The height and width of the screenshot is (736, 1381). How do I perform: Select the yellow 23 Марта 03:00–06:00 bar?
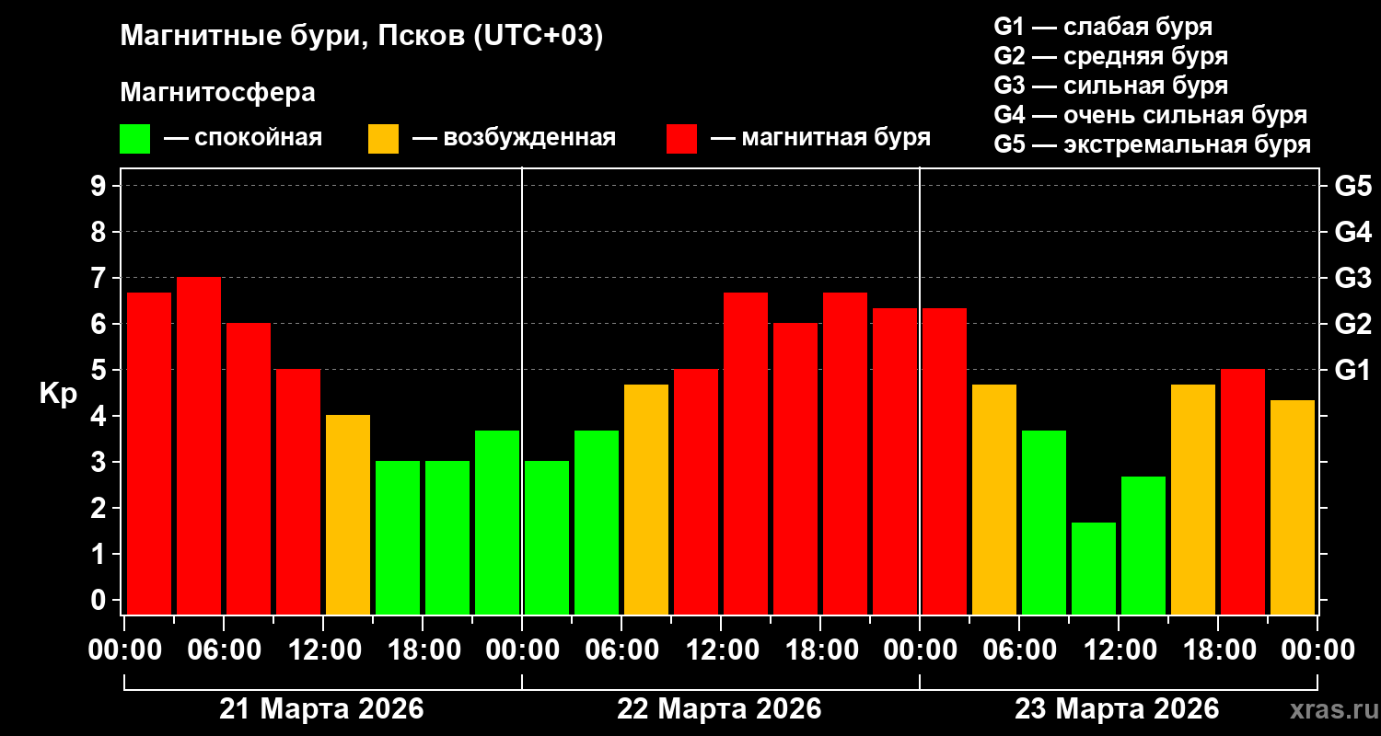(994, 500)
